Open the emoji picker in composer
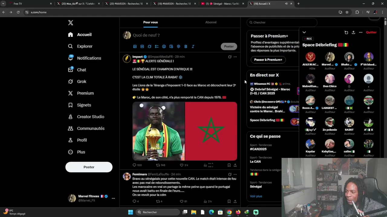 [164, 46]
